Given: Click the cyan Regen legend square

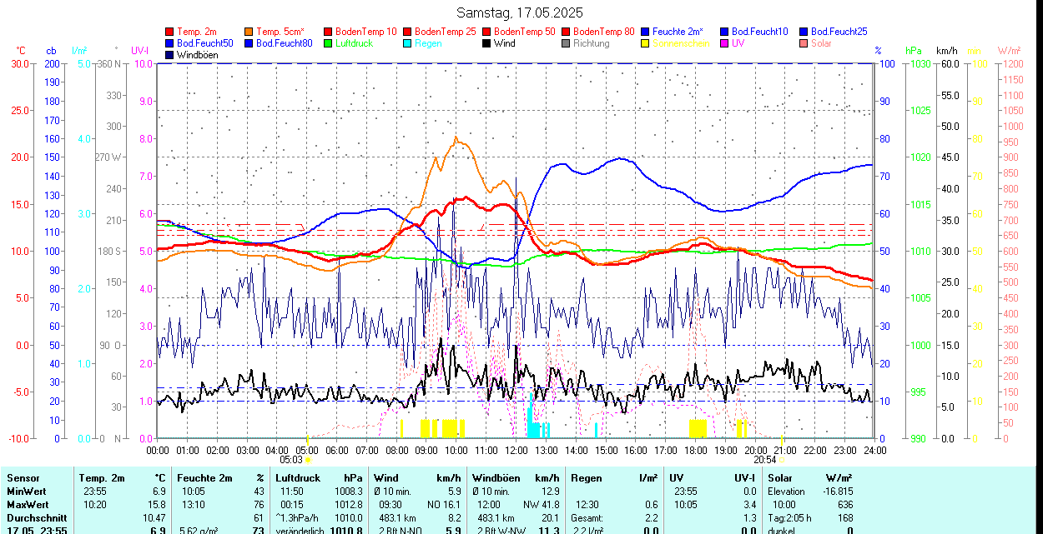Looking at the screenshot, I should 408,43.
